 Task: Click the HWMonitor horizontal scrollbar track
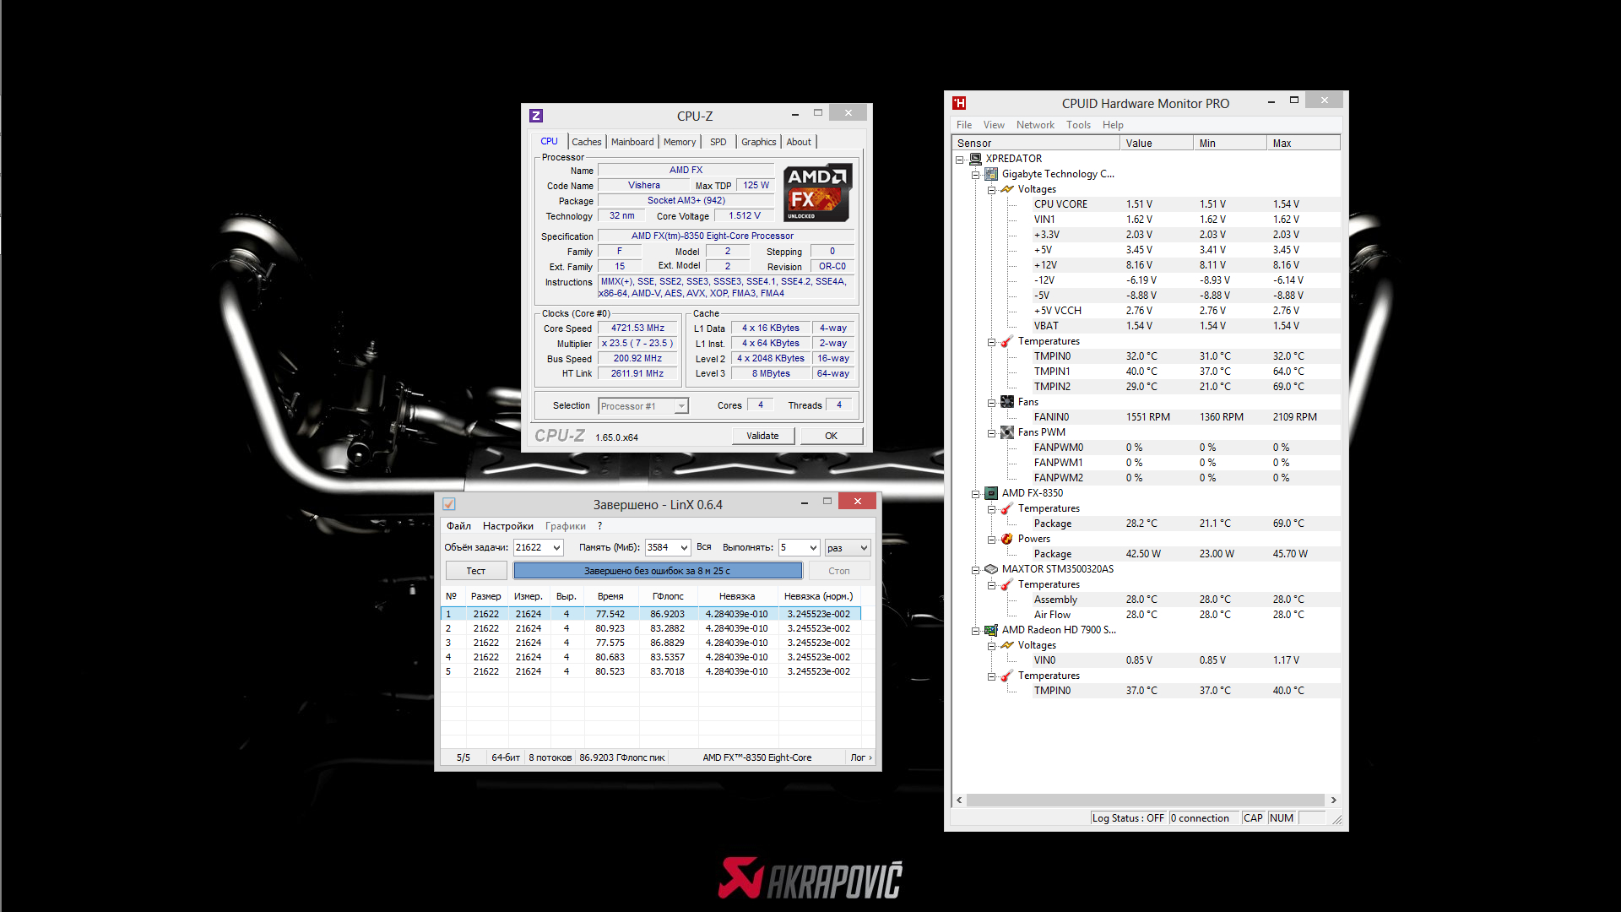pyautogui.click(x=1146, y=800)
